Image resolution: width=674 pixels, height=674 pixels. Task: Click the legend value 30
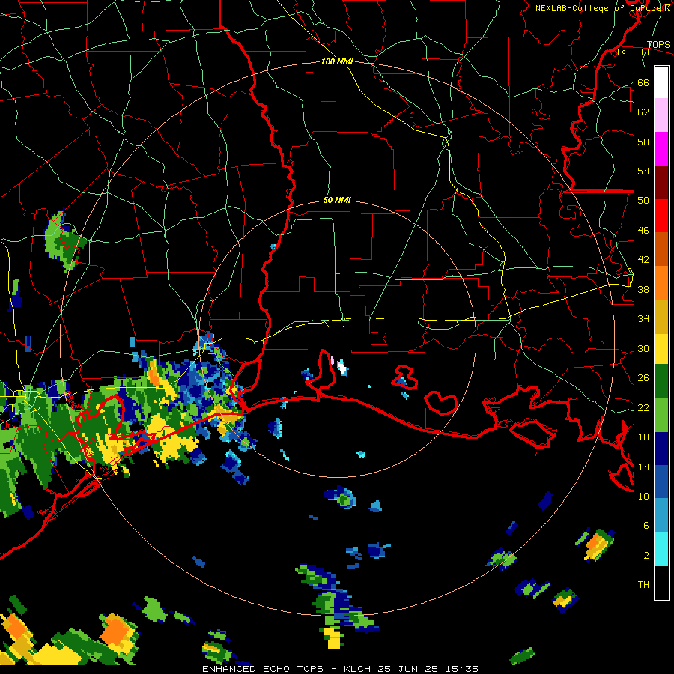[643, 348]
